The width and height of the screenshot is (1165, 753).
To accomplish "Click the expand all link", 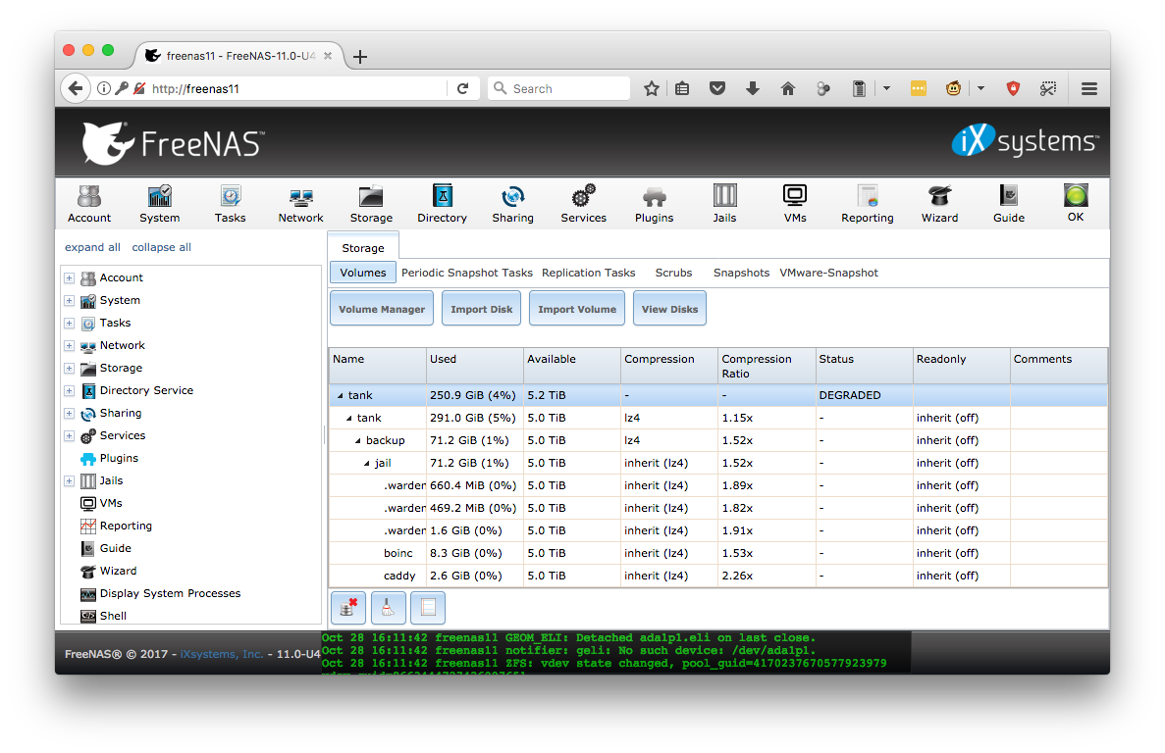I will point(92,247).
